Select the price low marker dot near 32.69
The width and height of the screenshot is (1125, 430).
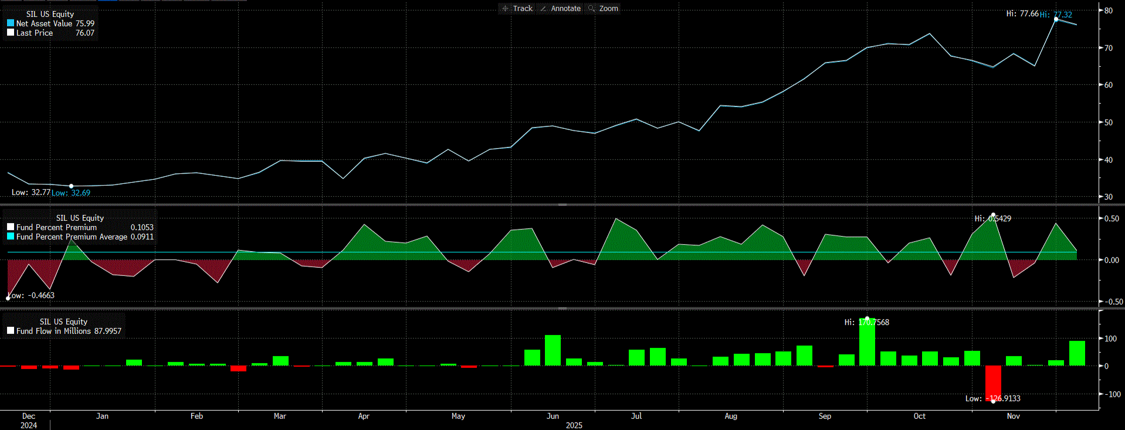(x=72, y=186)
